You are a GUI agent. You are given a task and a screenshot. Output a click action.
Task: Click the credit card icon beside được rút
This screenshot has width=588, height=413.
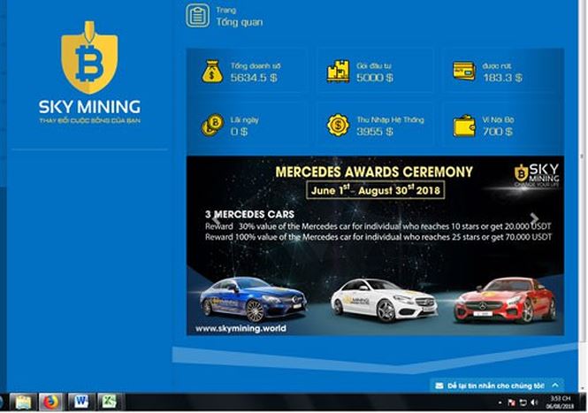464,71
